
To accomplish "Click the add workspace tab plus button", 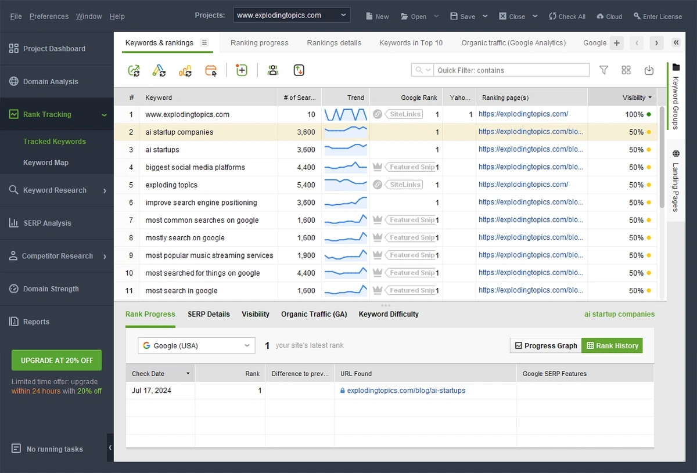I will pos(617,42).
